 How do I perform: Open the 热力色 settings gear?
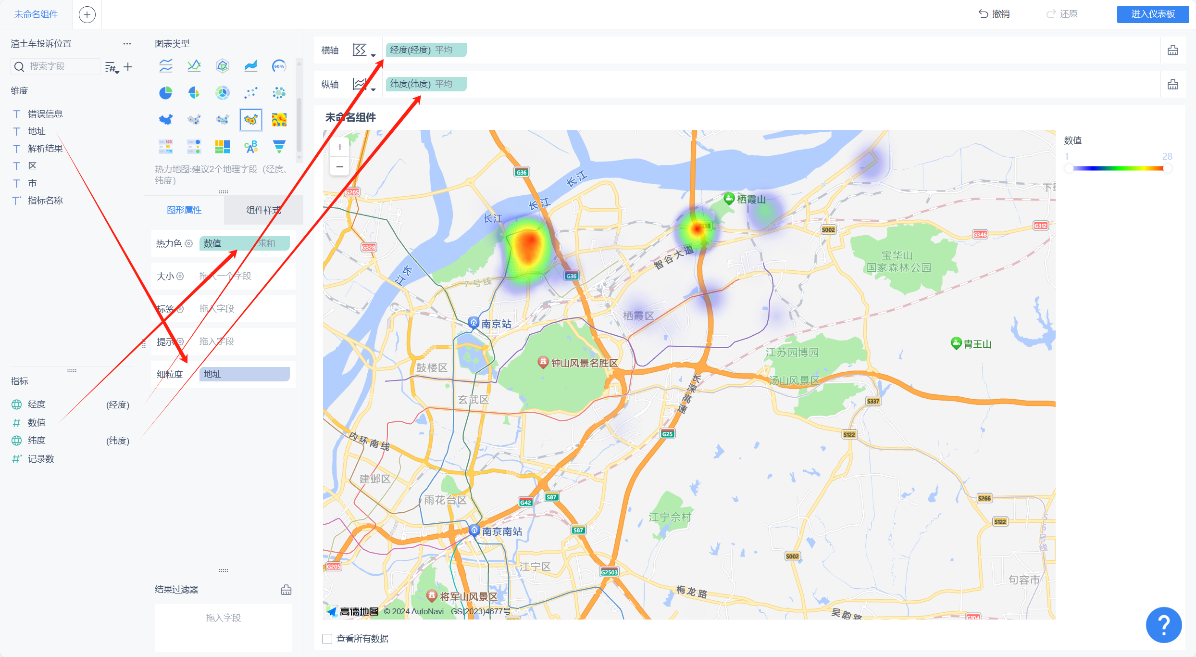(x=189, y=243)
